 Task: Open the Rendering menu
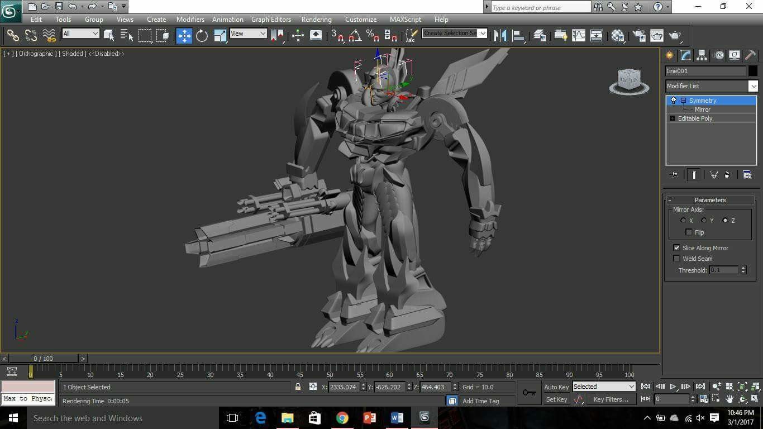(x=316, y=19)
